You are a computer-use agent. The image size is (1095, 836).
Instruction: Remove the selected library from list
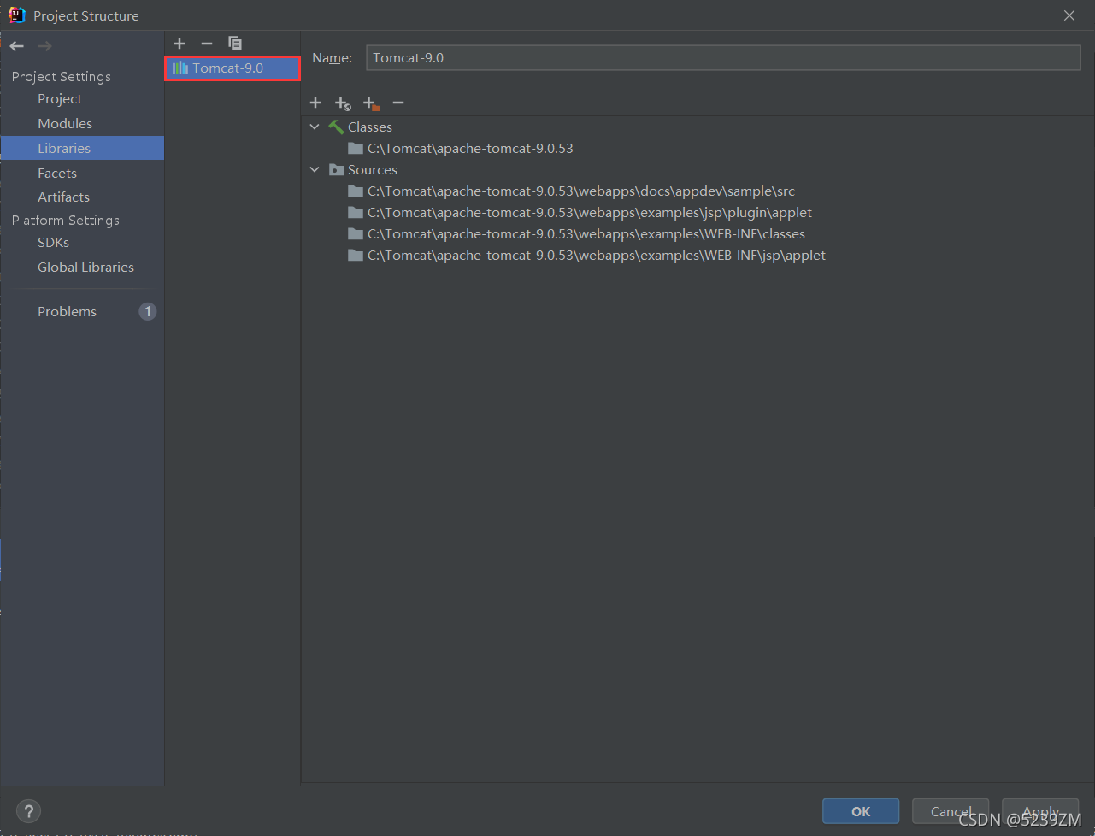(207, 44)
